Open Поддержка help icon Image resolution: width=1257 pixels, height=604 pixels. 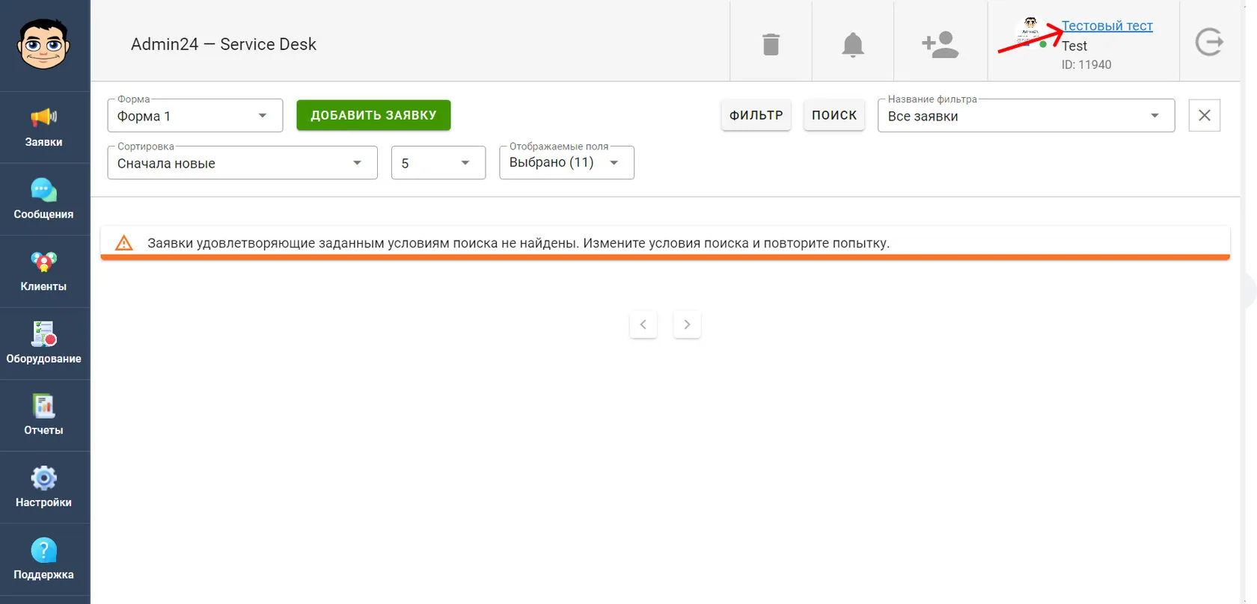[44, 560]
